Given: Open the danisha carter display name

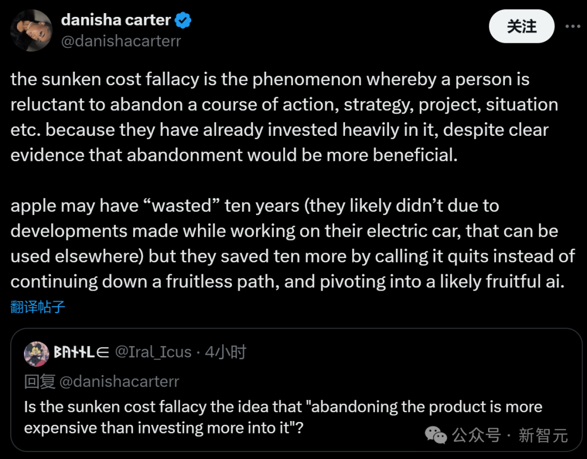Looking at the screenshot, I should [116, 21].
